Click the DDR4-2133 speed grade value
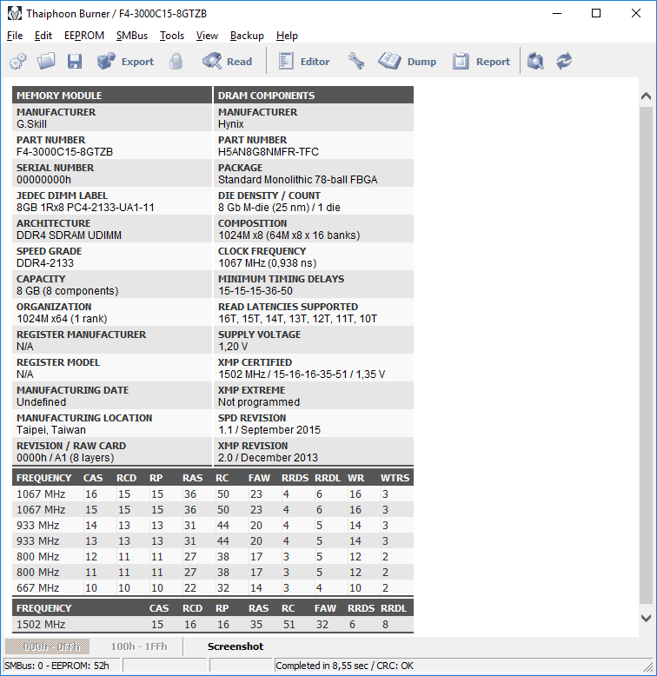Screen dimensions: 657x676 coord(45,263)
